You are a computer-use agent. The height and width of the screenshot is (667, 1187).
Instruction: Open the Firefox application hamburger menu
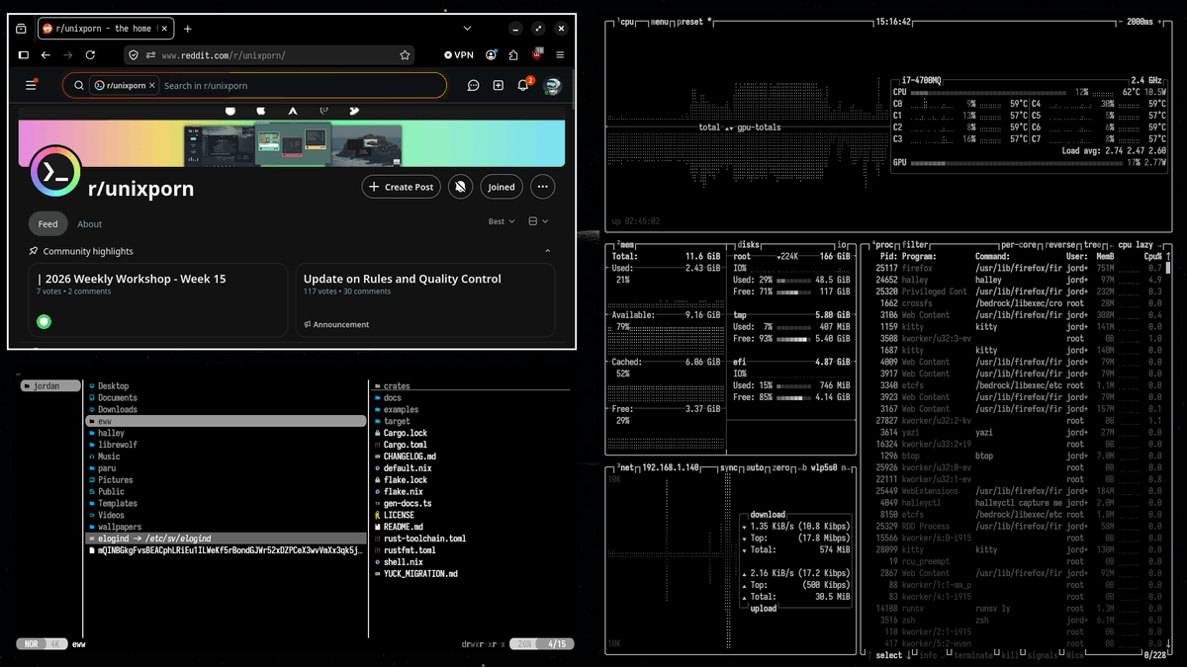click(x=560, y=55)
